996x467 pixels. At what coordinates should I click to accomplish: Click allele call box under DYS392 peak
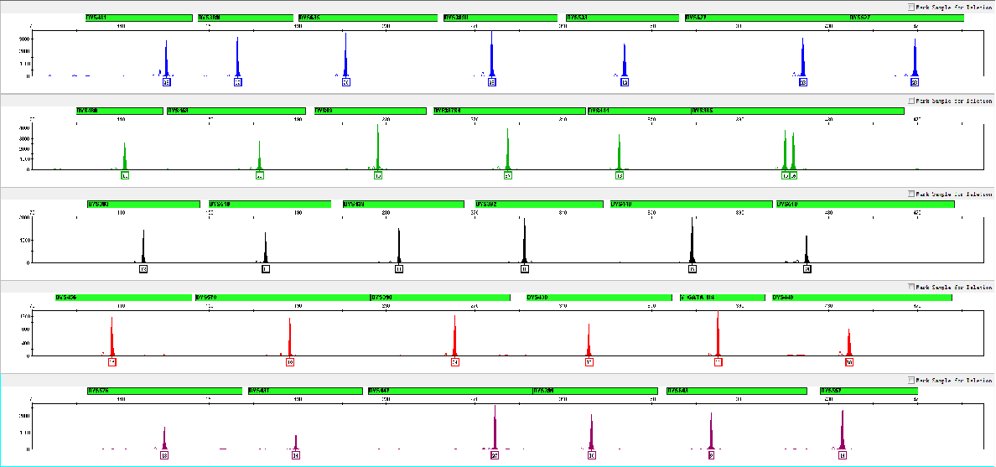pos(524,269)
